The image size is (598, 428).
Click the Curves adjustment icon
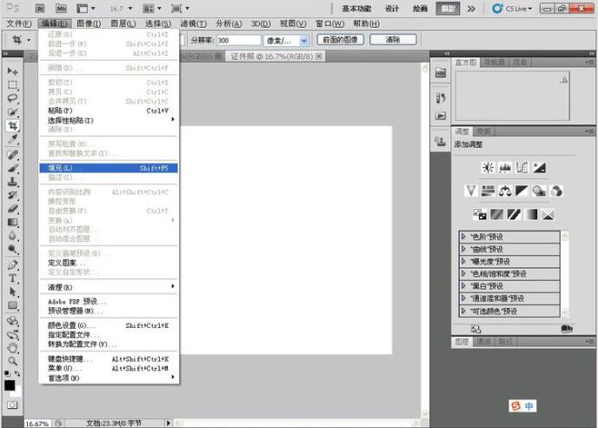[x=522, y=167]
